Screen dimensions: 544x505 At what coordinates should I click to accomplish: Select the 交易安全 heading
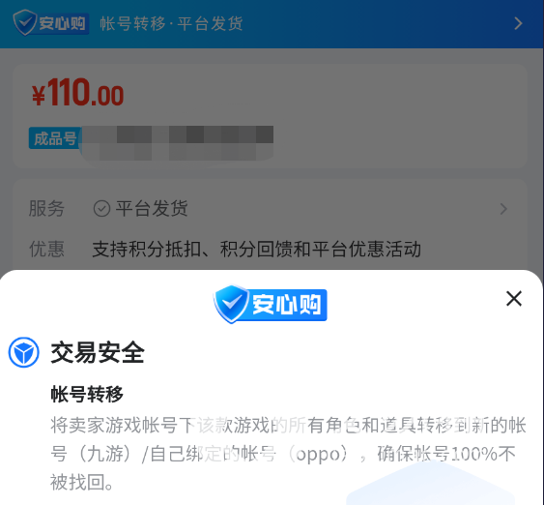98,353
